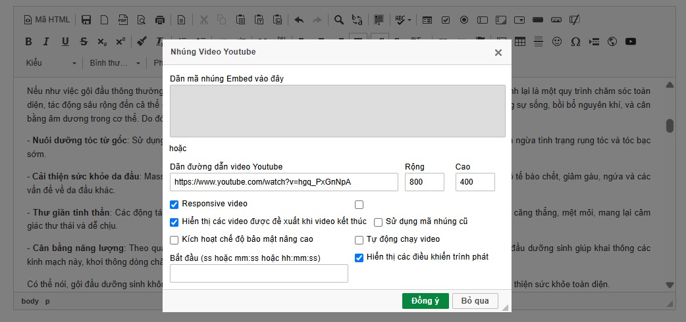Click the Paste as plain text icon
The height and width of the screenshot is (322, 686).
pyautogui.click(x=259, y=20)
